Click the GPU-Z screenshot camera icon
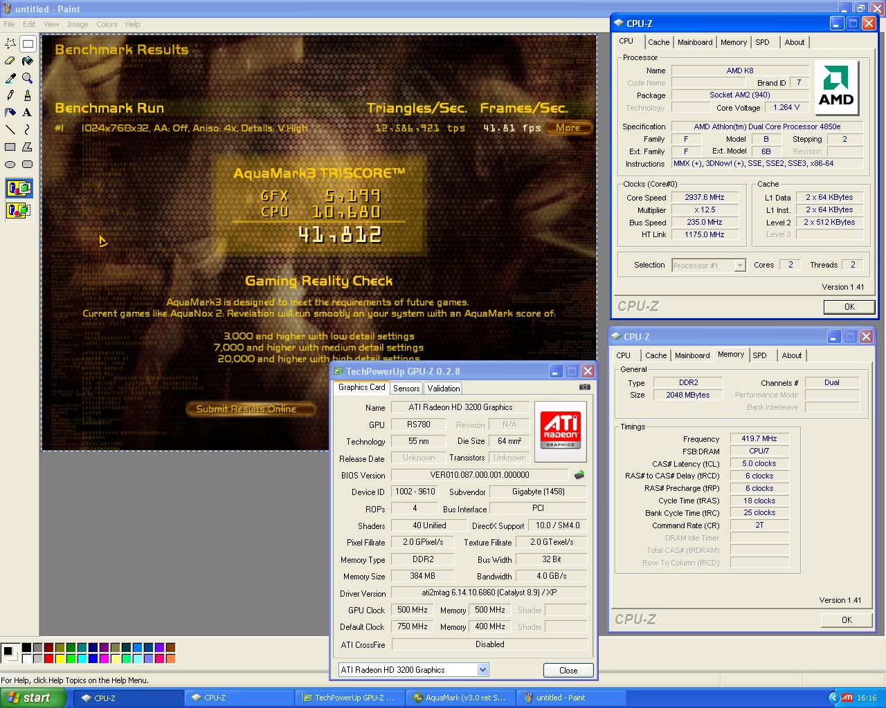Viewport: 886px width, 708px height. click(586, 387)
